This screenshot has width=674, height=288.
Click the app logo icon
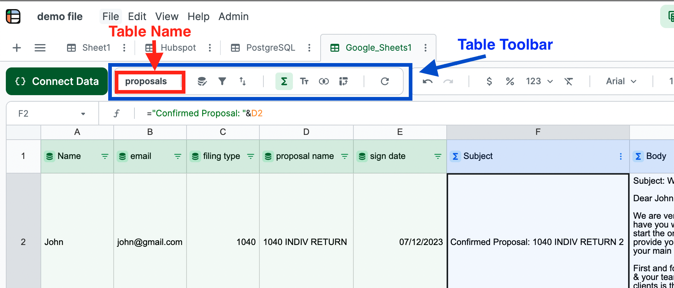click(13, 16)
